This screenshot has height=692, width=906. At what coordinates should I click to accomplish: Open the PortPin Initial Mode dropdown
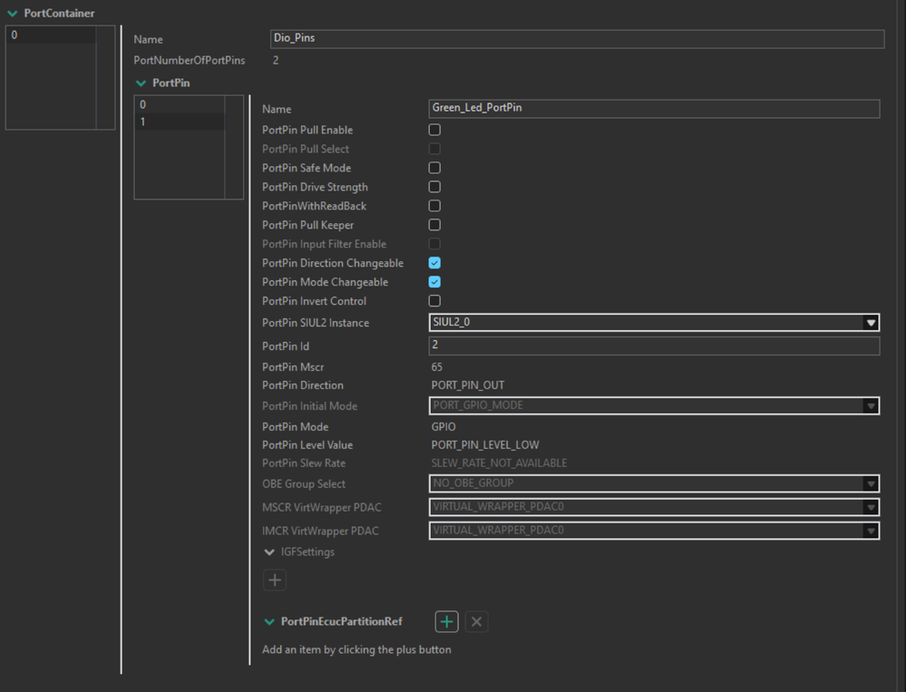tap(871, 405)
